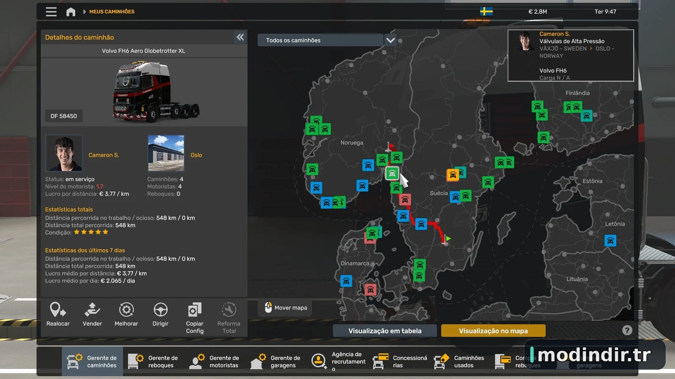This screenshot has width=675, height=379.
Task: Open the Melhorar upgrade icon
Action: (126, 310)
